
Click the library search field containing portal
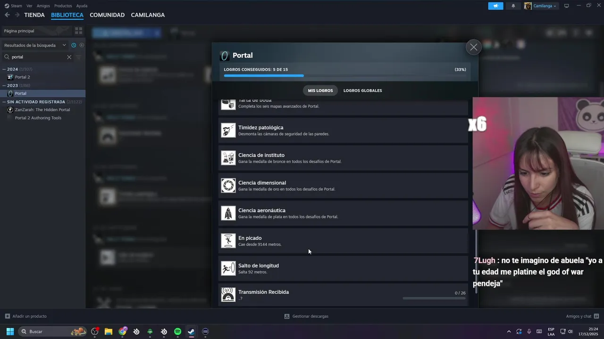click(38, 57)
